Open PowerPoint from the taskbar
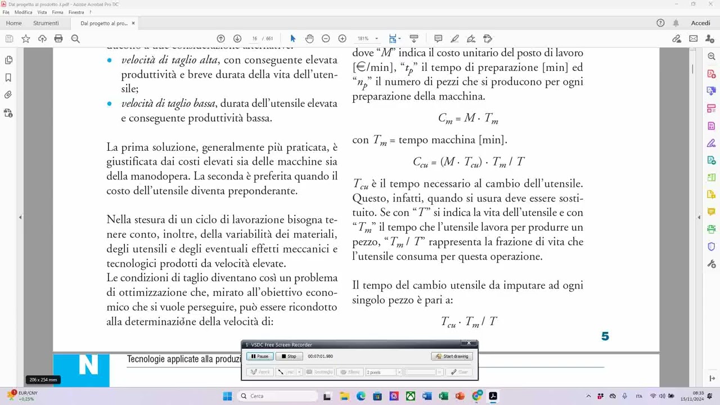This screenshot has width=720, height=405. [460, 396]
